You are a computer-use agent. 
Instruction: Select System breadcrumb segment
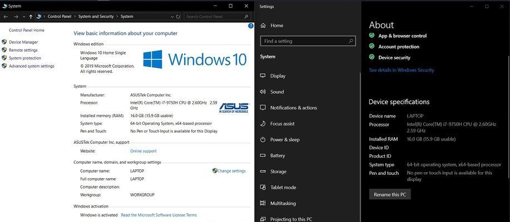[x=127, y=17]
